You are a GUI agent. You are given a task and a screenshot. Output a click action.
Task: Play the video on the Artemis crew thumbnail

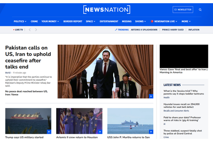click(100, 132)
